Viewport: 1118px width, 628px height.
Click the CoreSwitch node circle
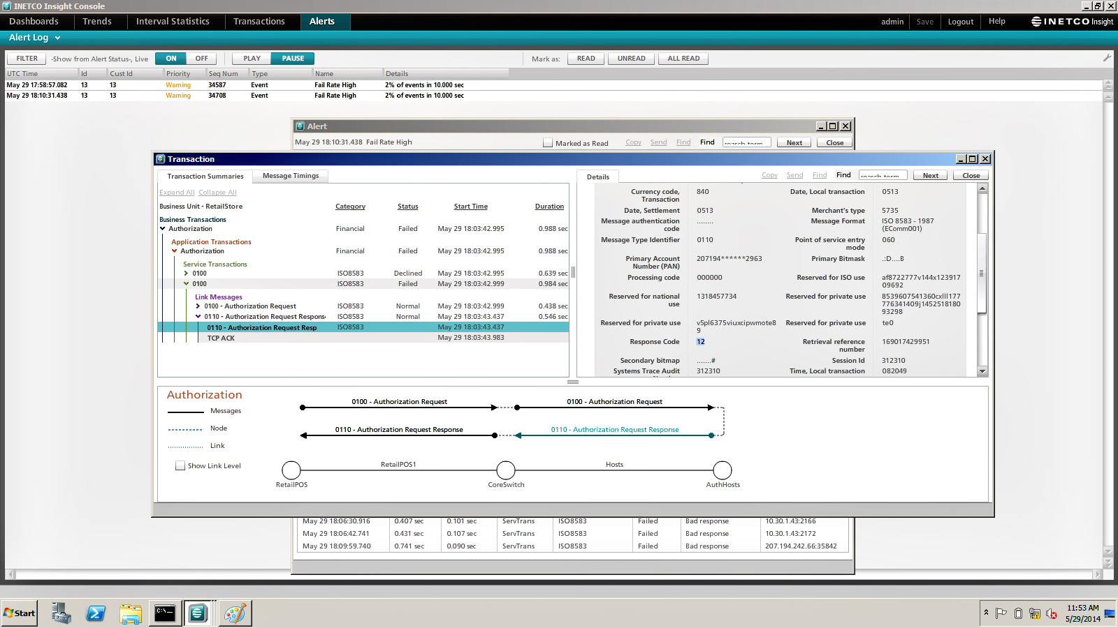pos(506,470)
